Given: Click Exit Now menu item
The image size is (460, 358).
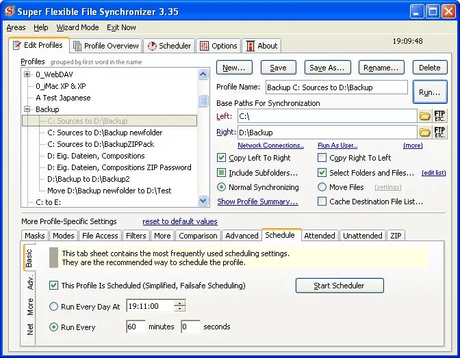Looking at the screenshot, I should 121,27.
